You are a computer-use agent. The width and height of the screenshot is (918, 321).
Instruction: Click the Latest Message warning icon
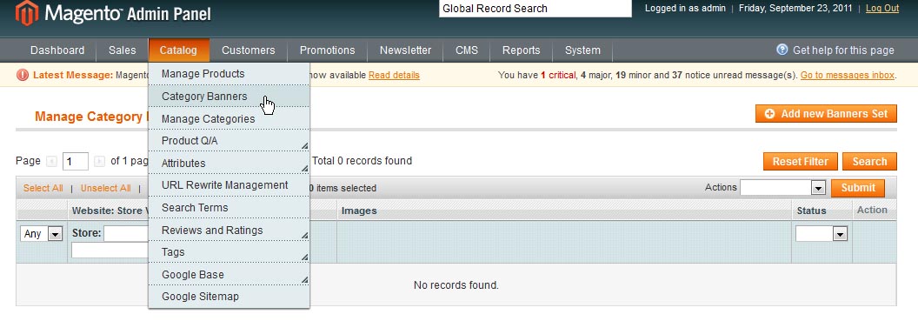[23, 75]
